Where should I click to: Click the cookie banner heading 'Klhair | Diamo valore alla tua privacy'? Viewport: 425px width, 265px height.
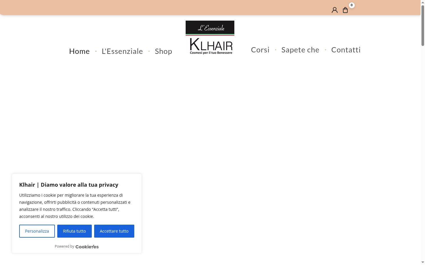tap(69, 185)
